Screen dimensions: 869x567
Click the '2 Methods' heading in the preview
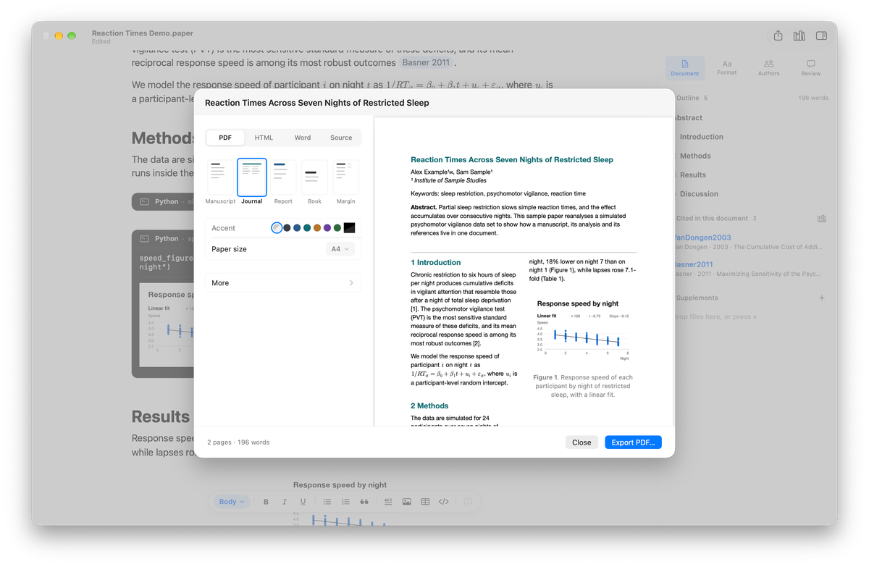point(429,406)
